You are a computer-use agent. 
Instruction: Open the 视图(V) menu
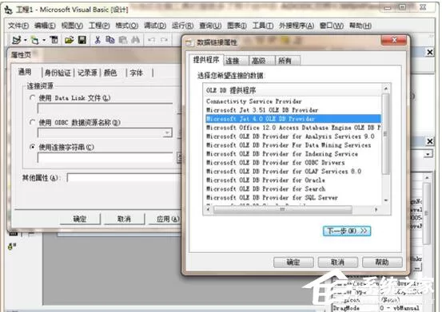click(x=72, y=26)
